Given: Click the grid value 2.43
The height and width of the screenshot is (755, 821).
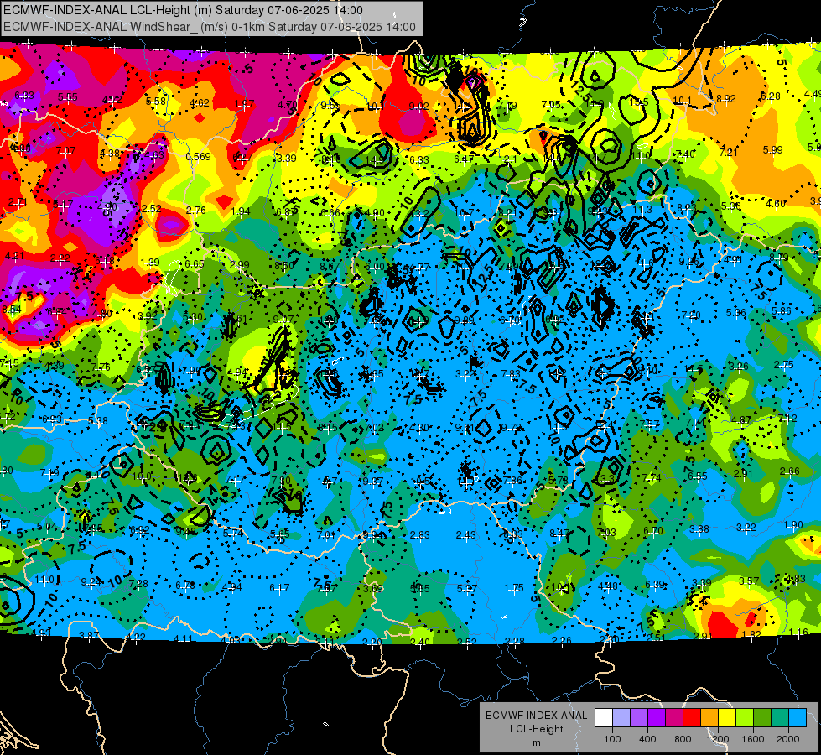Looking at the screenshot, I should click(466, 534).
